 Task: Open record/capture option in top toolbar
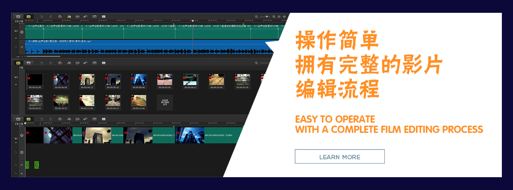coord(60,17)
